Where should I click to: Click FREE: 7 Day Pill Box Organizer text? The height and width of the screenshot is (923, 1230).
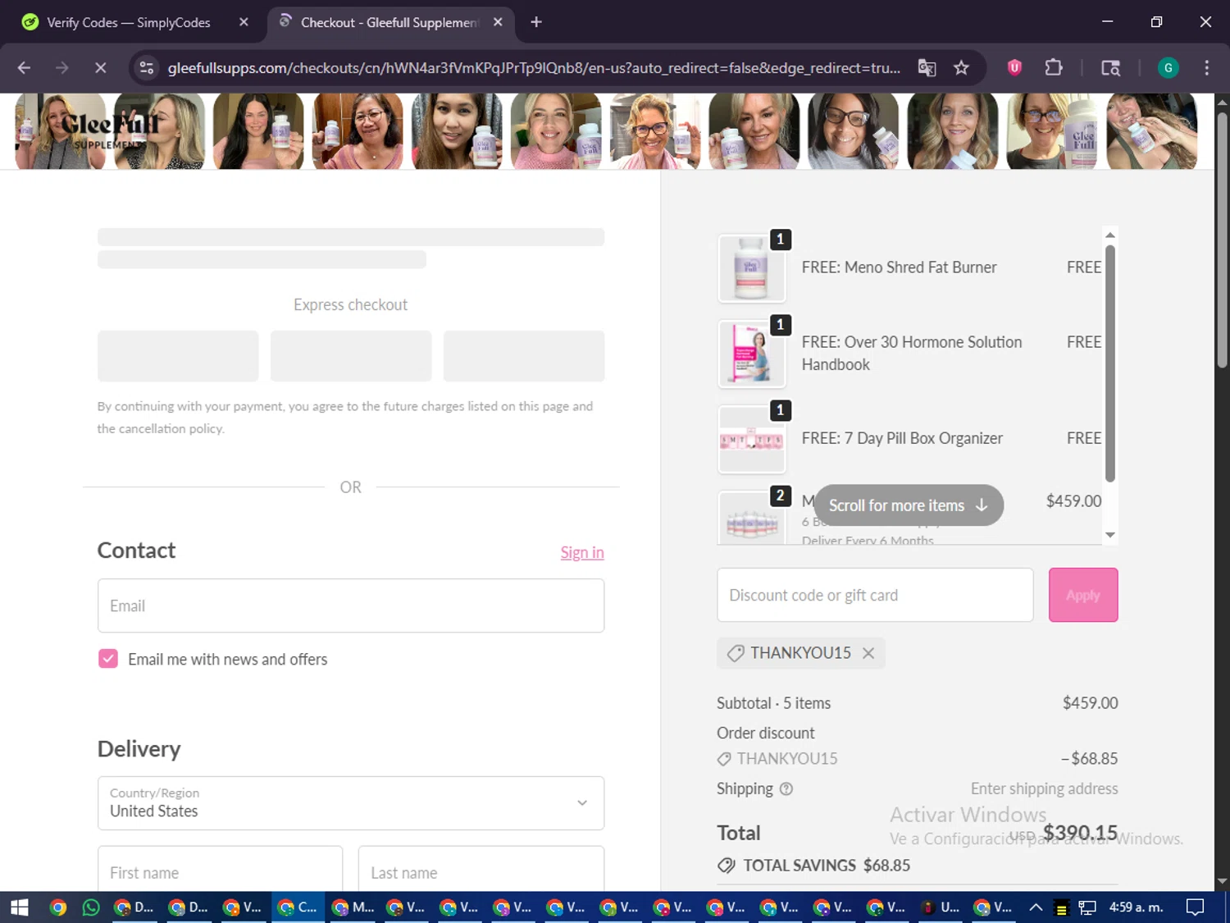click(902, 438)
